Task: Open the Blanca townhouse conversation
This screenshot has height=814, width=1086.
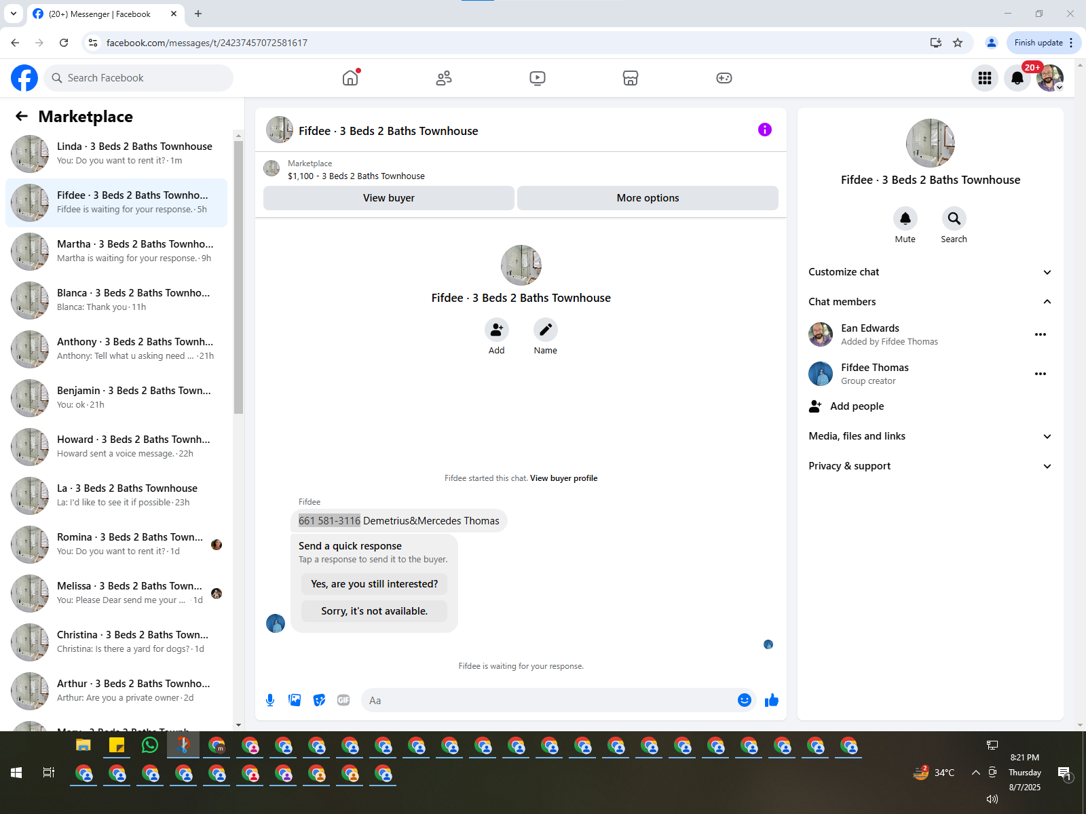Action: tap(117, 301)
